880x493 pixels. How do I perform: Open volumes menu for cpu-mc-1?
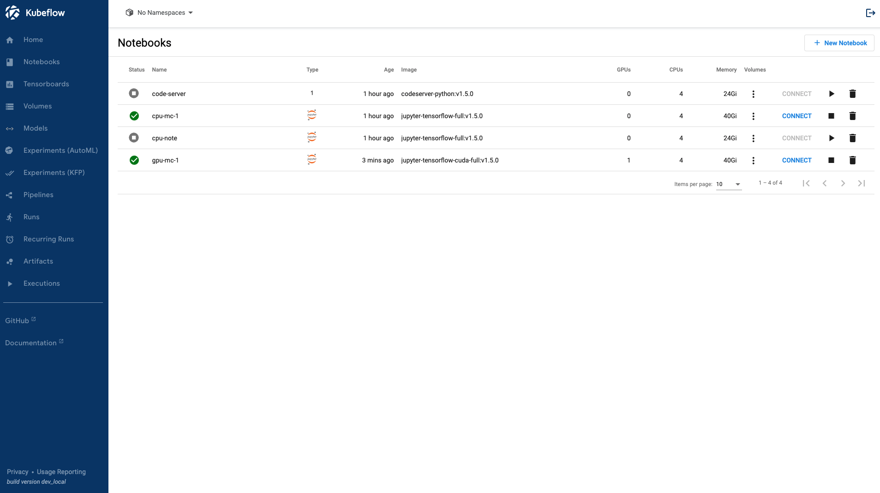coord(753,116)
